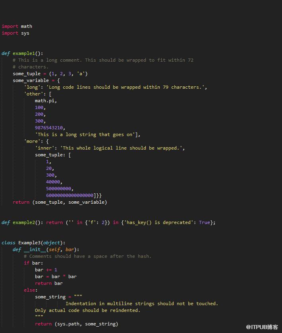Click the 'math.pi,' list entry
The height and width of the screenshot is (333, 282).
46,101
